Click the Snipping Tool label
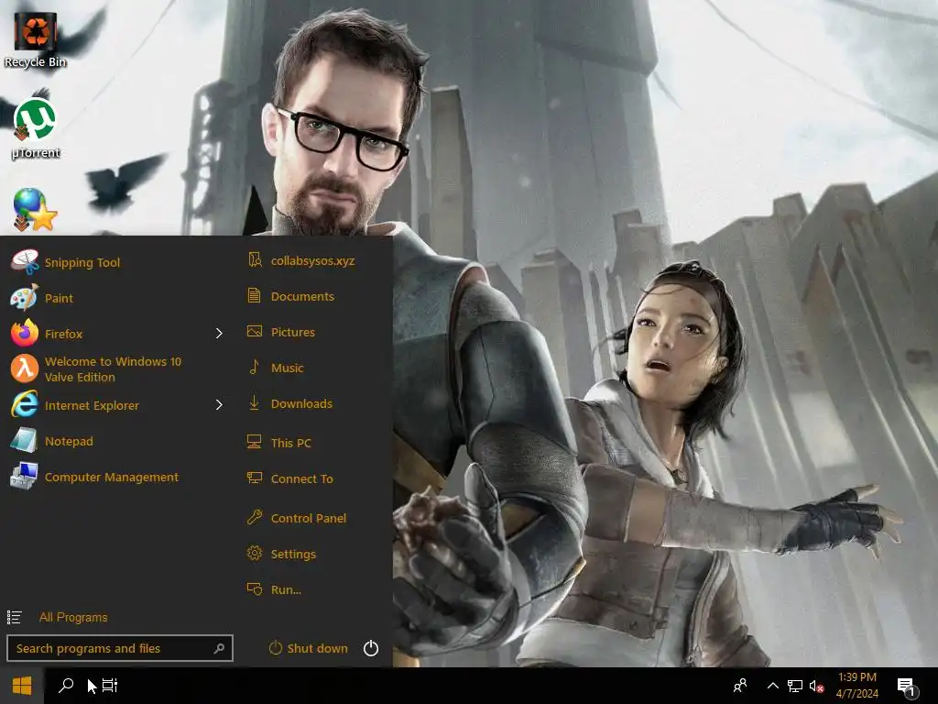Viewport: 938px width, 704px height. click(x=82, y=262)
